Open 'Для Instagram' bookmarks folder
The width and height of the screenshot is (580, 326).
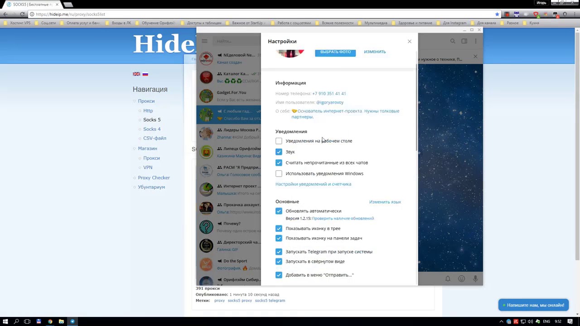click(x=452, y=23)
